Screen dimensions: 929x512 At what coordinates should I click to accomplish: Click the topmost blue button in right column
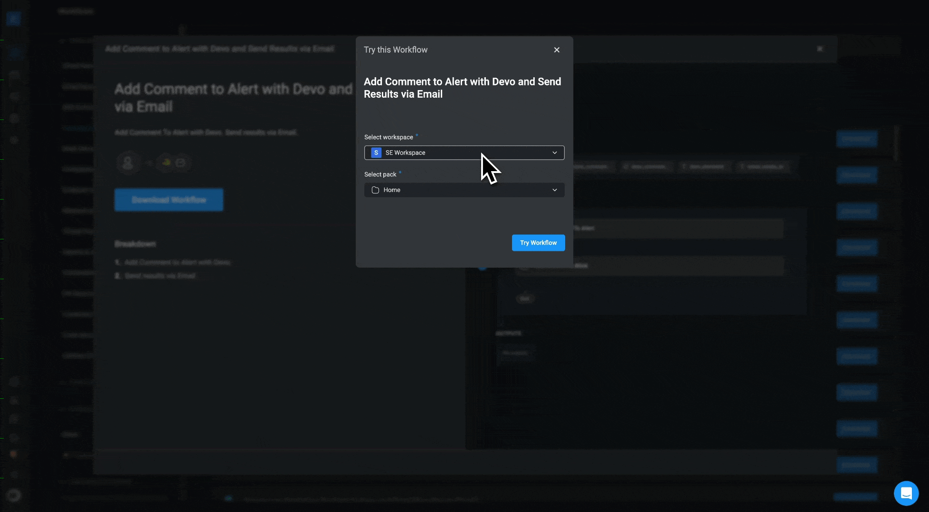coord(856,139)
